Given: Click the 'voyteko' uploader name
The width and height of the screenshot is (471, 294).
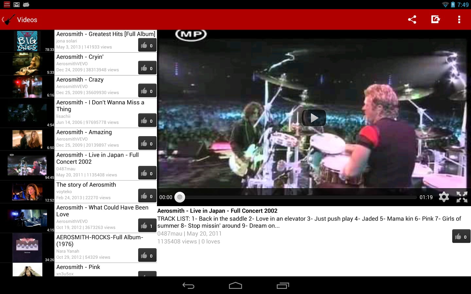Looking at the screenshot, I should [x=64, y=192].
